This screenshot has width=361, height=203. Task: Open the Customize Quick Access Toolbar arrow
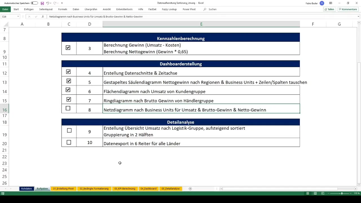(x=62, y=3)
